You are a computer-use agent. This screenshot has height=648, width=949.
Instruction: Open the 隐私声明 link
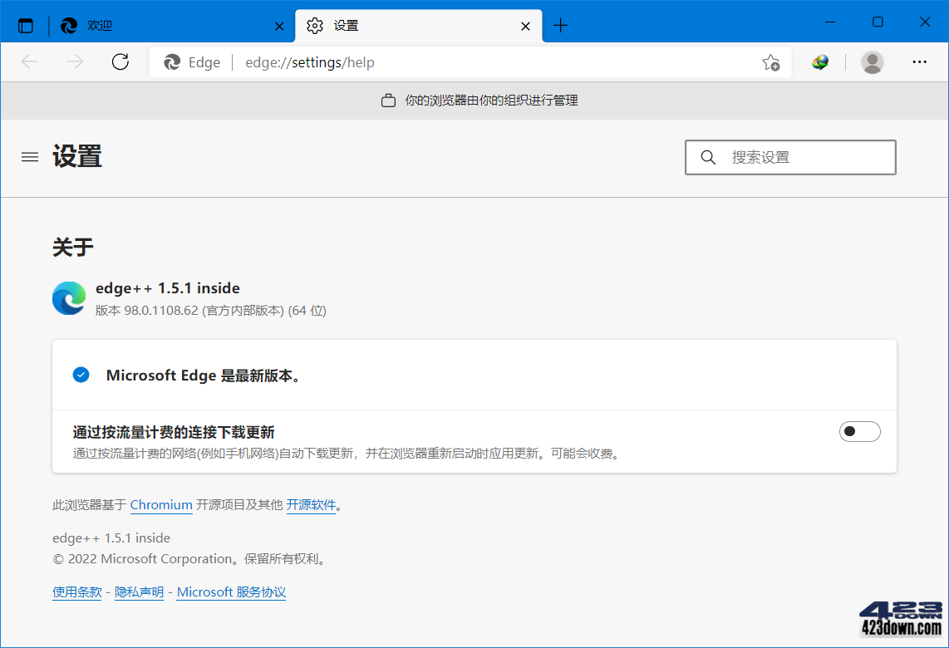[x=140, y=592]
